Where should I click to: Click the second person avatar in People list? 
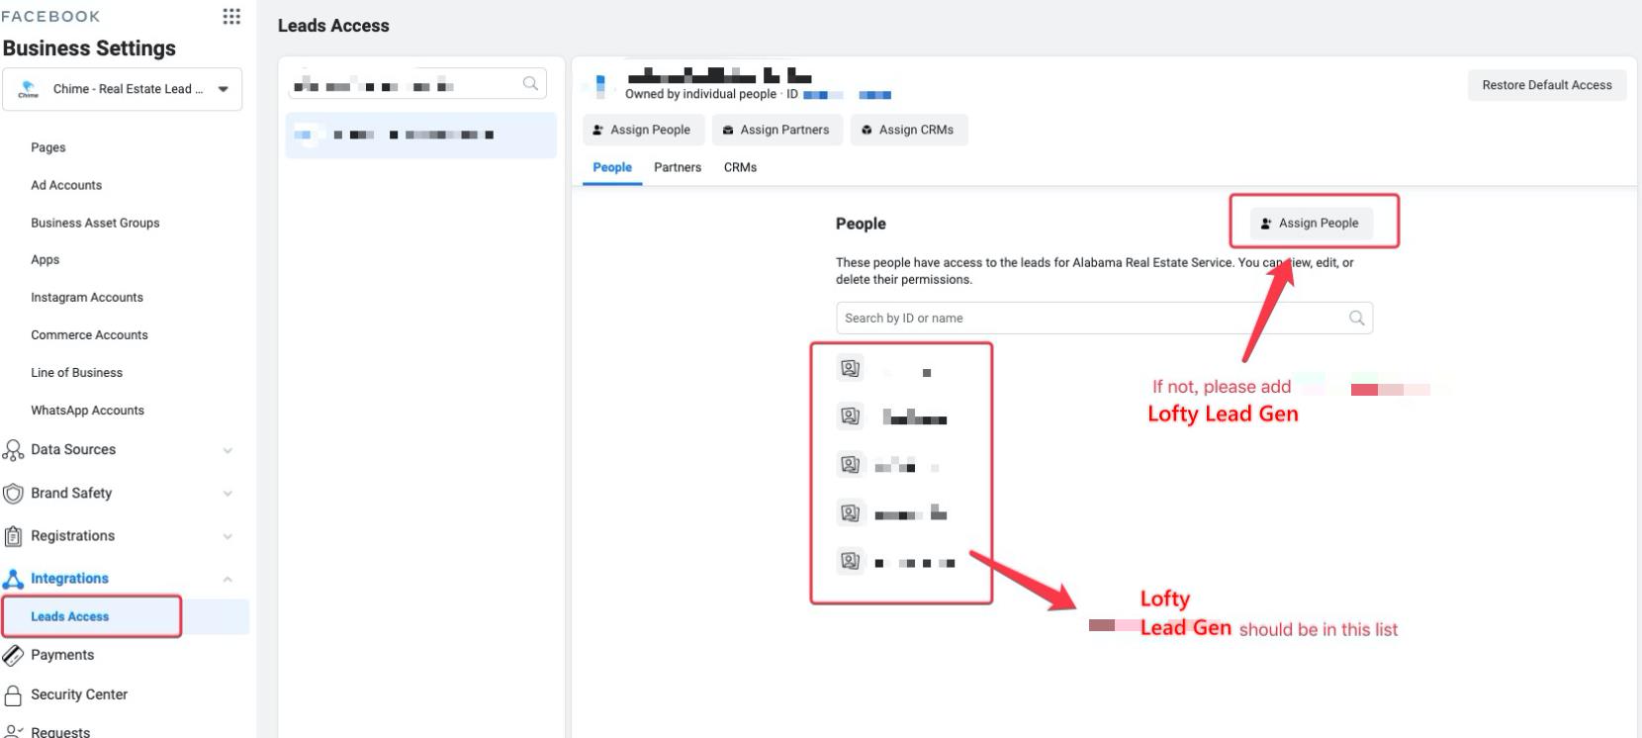point(850,416)
